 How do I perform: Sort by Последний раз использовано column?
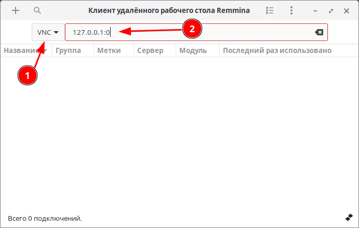tap(276, 50)
